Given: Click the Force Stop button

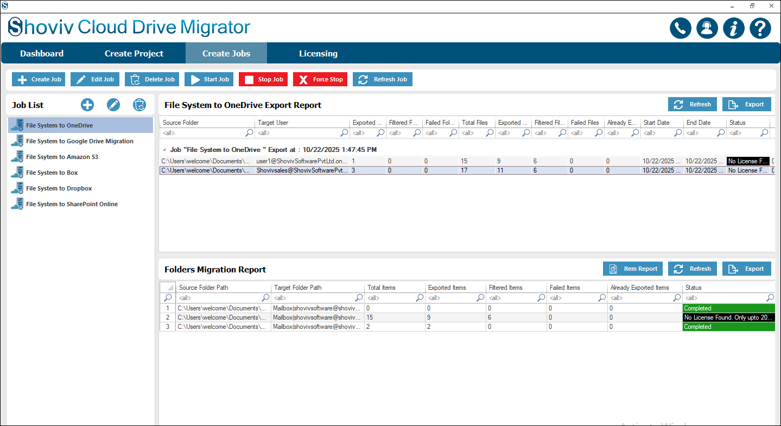Looking at the screenshot, I should (320, 79).
